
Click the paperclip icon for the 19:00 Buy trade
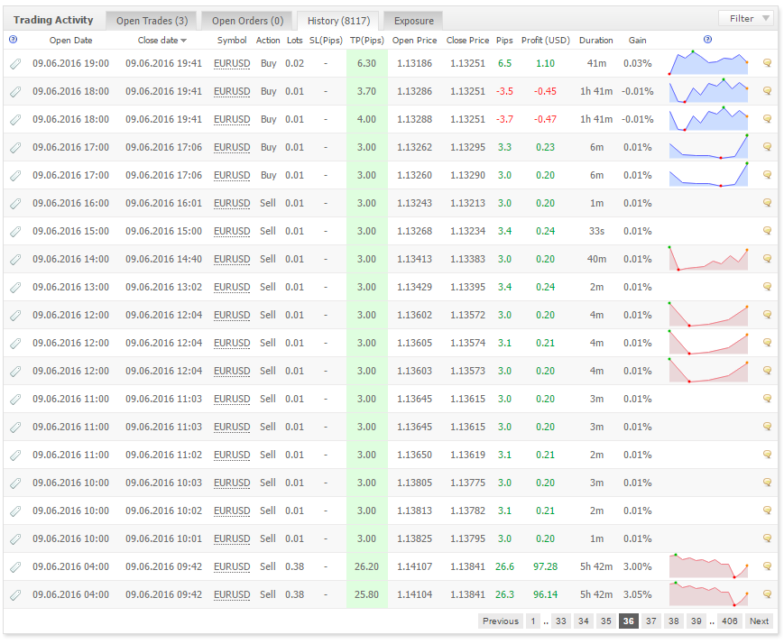(15, 63)
